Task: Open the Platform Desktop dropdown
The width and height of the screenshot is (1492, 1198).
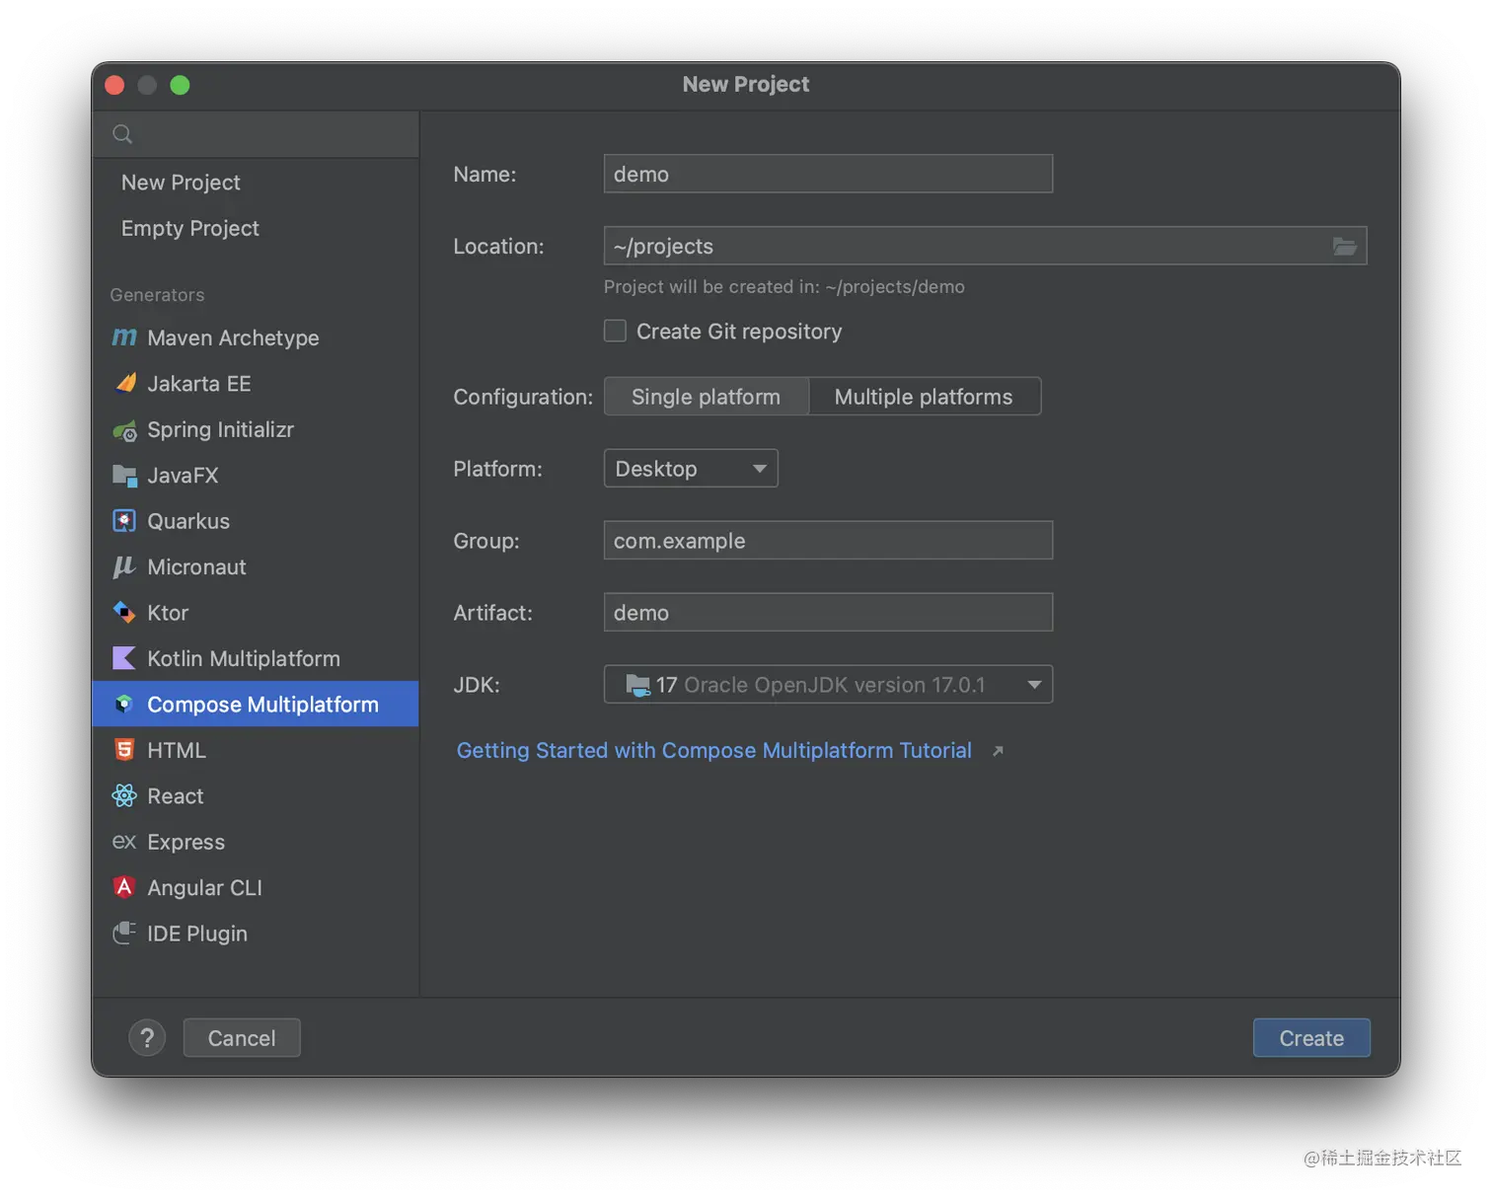Action: 691,469
